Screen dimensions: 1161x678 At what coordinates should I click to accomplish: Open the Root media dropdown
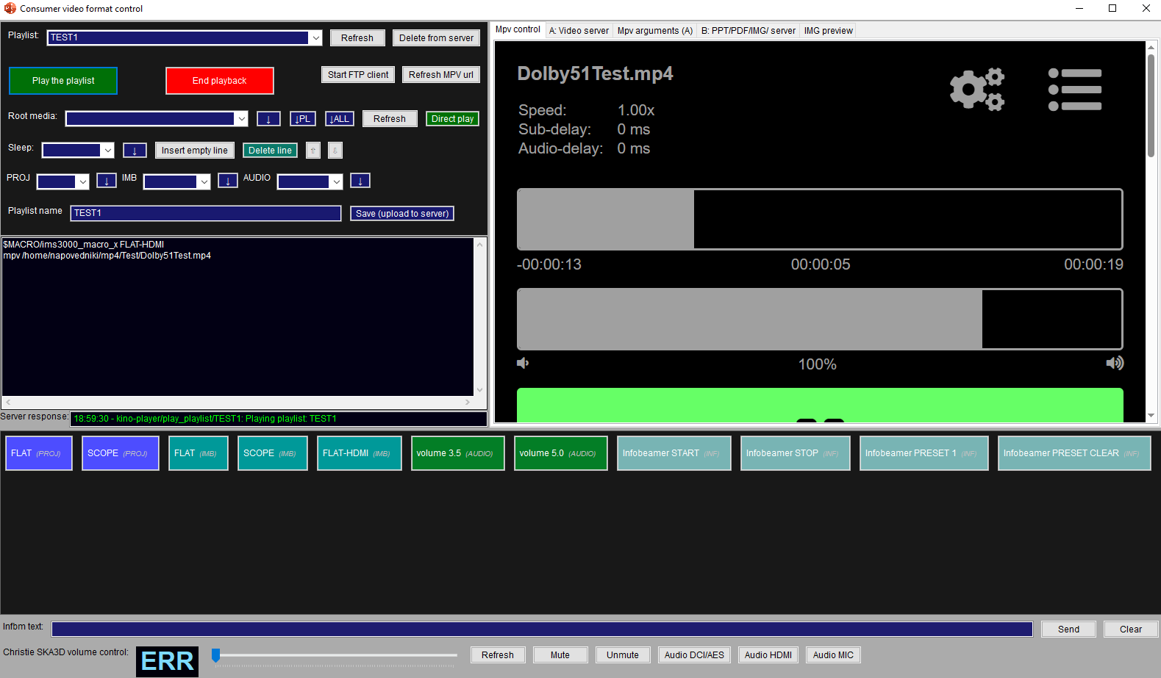(x=241, y=119)
